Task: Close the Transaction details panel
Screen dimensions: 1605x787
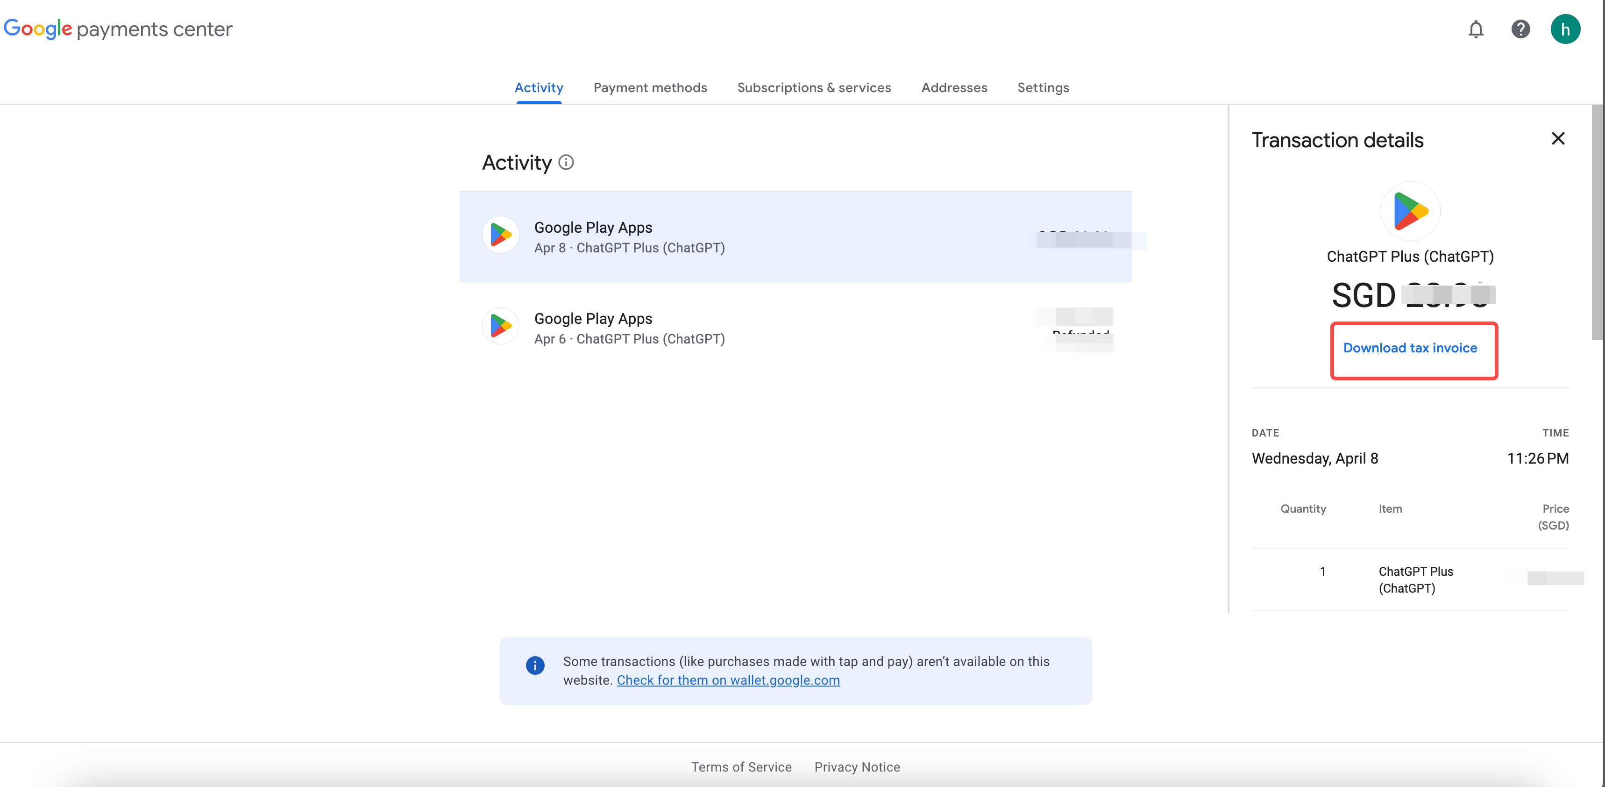Action: click(1558, 138)
